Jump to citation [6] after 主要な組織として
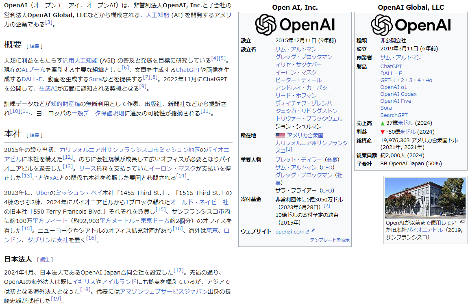 coord(125,68)
